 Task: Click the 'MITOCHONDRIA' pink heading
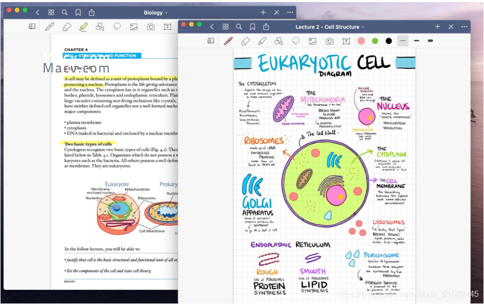[323, 100]
